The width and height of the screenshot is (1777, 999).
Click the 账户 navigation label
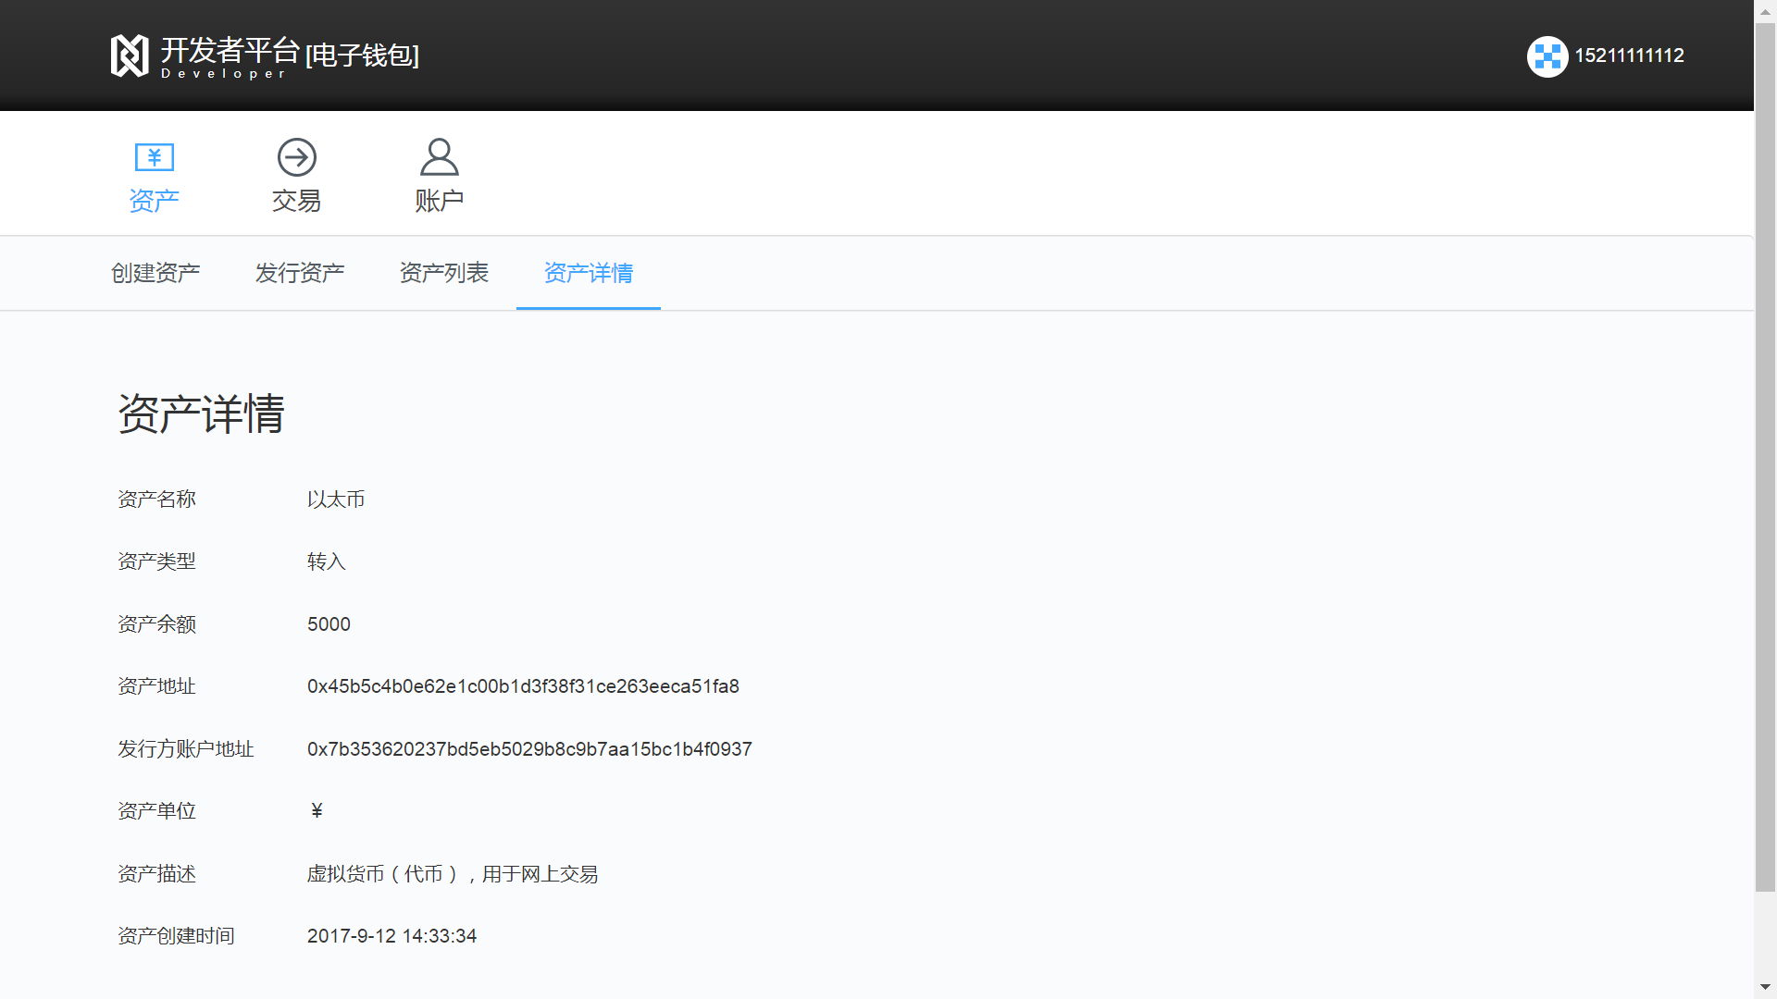[439, 201]
